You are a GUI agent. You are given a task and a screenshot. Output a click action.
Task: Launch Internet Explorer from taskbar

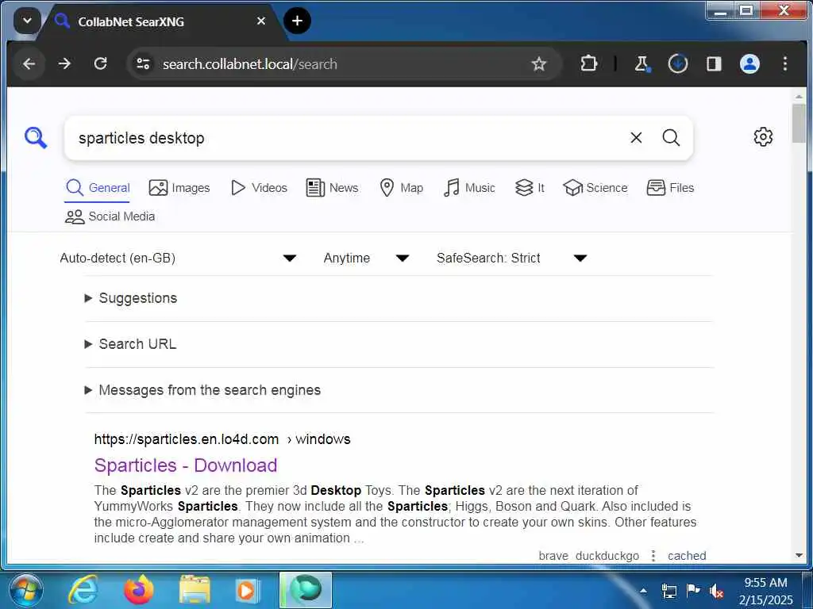(84, 590)
